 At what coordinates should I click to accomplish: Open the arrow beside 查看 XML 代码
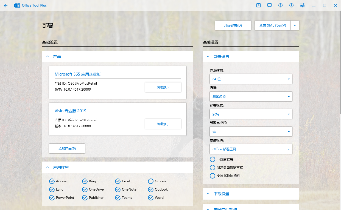295,25
